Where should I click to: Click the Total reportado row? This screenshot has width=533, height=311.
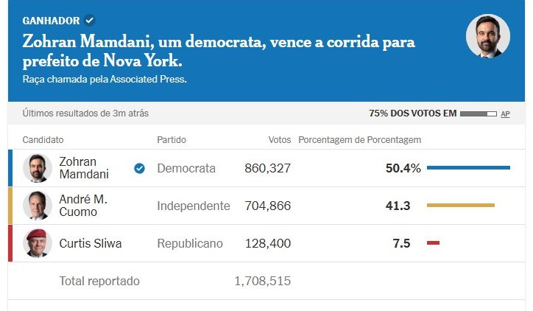[x=99, y=281]
